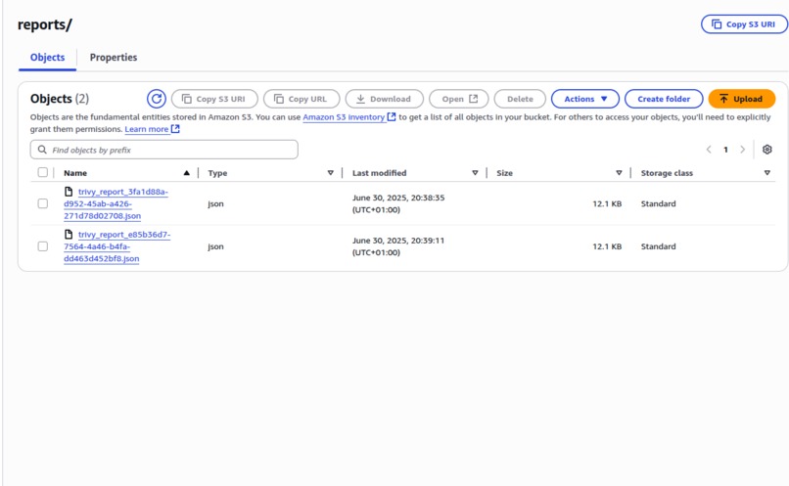The image size is (789, 486).
Task: Click the reports/ folder heading
Action: coord(45,24)
